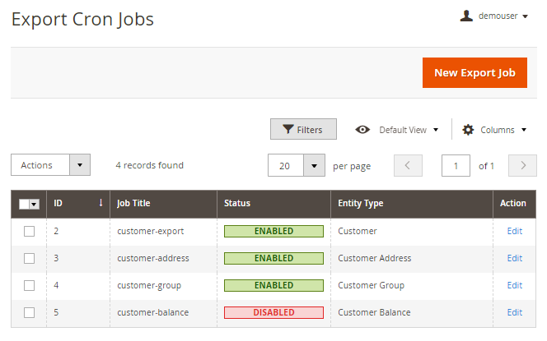Edit the customer-group job
Image resolution: width=547 pixels, height=341 pixels.
[x=514, y=285]
